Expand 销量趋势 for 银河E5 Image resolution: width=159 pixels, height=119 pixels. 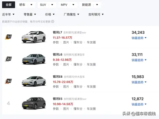pos(139,104)
